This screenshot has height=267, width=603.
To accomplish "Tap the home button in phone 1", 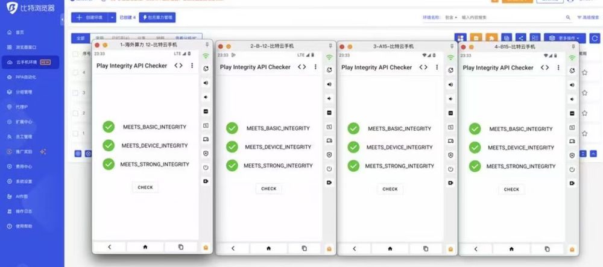I will [x=145, y=247].
